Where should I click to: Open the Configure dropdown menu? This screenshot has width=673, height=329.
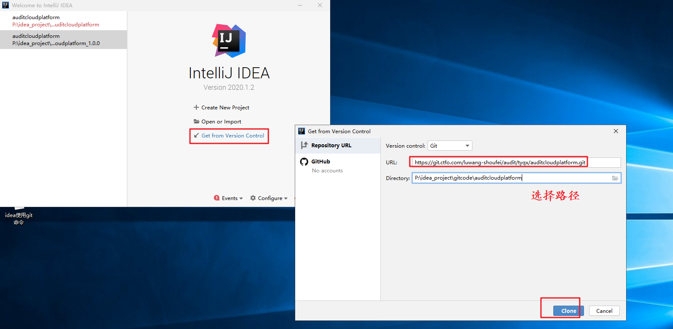(273, 198)
